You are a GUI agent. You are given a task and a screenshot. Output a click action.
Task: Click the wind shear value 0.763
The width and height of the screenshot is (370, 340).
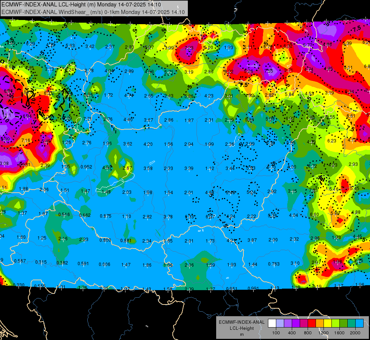(274, 264)
